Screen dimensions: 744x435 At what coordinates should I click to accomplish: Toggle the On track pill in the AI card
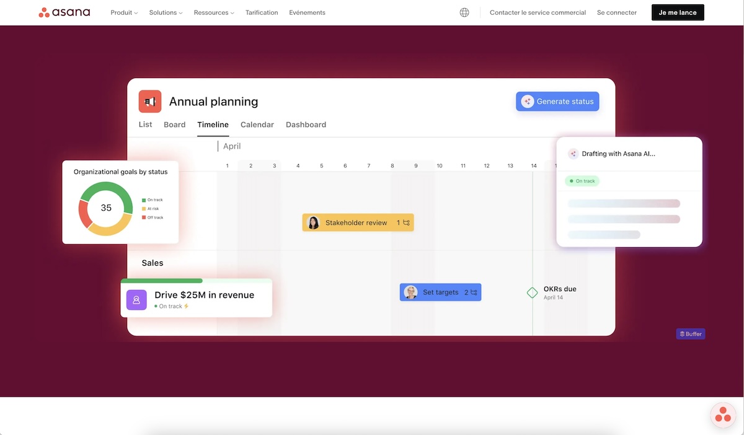pyautogui.click(x=582, y=180)
